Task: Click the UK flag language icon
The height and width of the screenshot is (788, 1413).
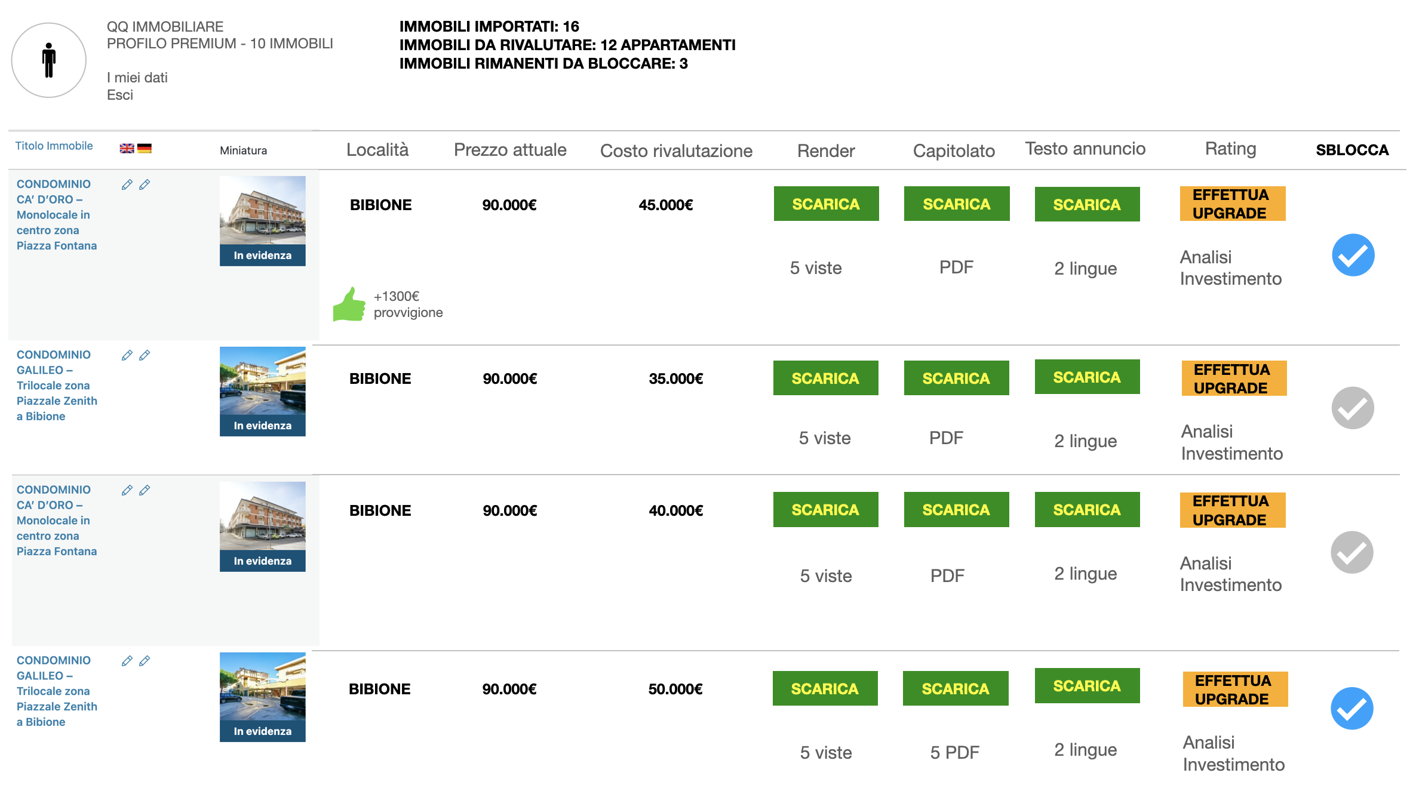Action: pyautogui.click(x=127, y=149)
